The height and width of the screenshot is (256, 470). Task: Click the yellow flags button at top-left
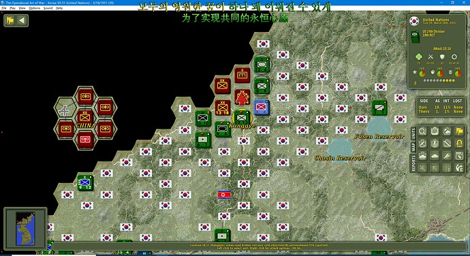click(10, 20)
